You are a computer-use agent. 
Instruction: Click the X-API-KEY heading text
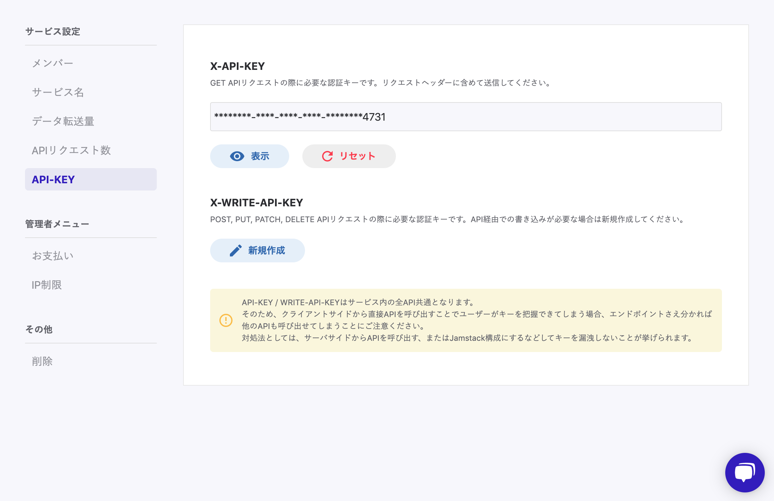(x=237, y=66)
